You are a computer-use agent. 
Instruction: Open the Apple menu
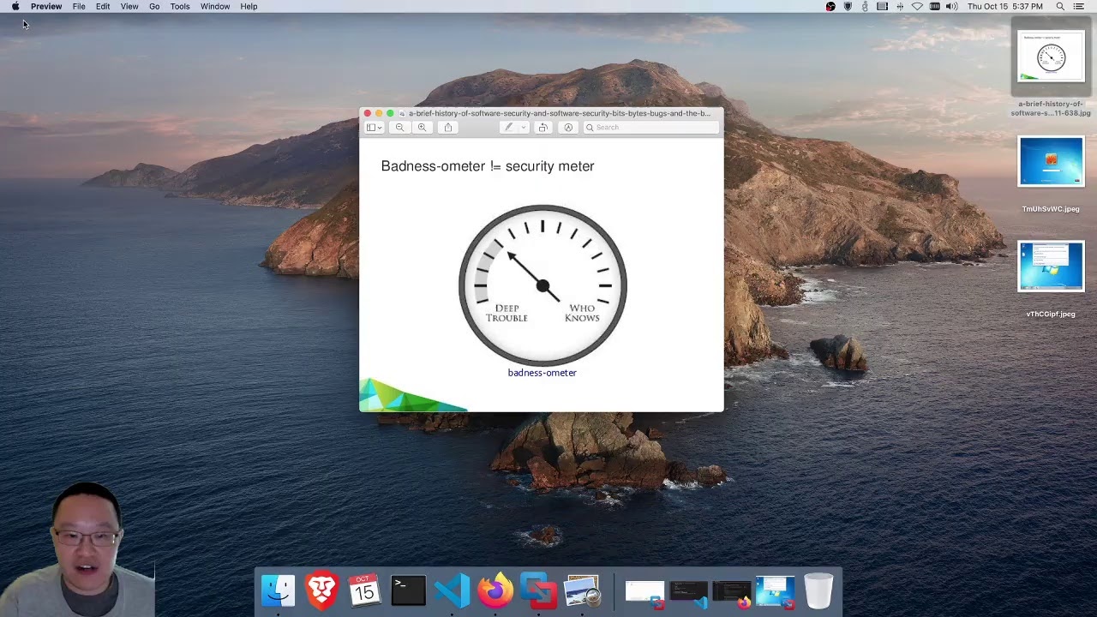(x=15, y=6)
